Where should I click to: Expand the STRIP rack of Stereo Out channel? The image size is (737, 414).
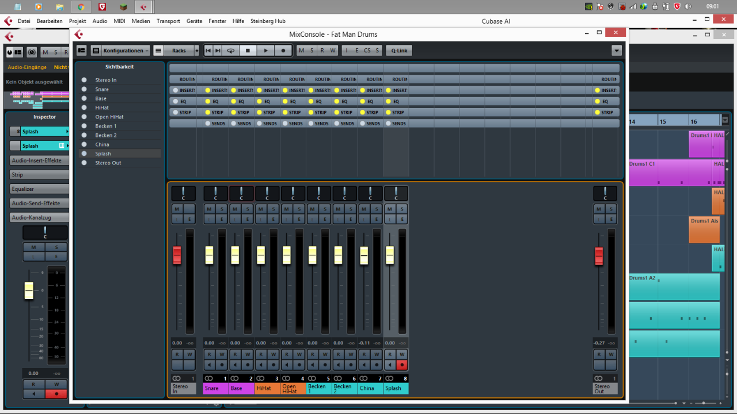(x=606, y=112)
